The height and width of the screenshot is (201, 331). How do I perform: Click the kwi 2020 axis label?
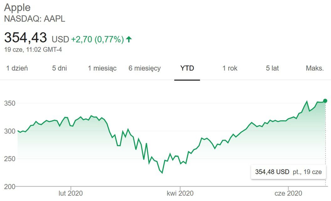[180, 193]
